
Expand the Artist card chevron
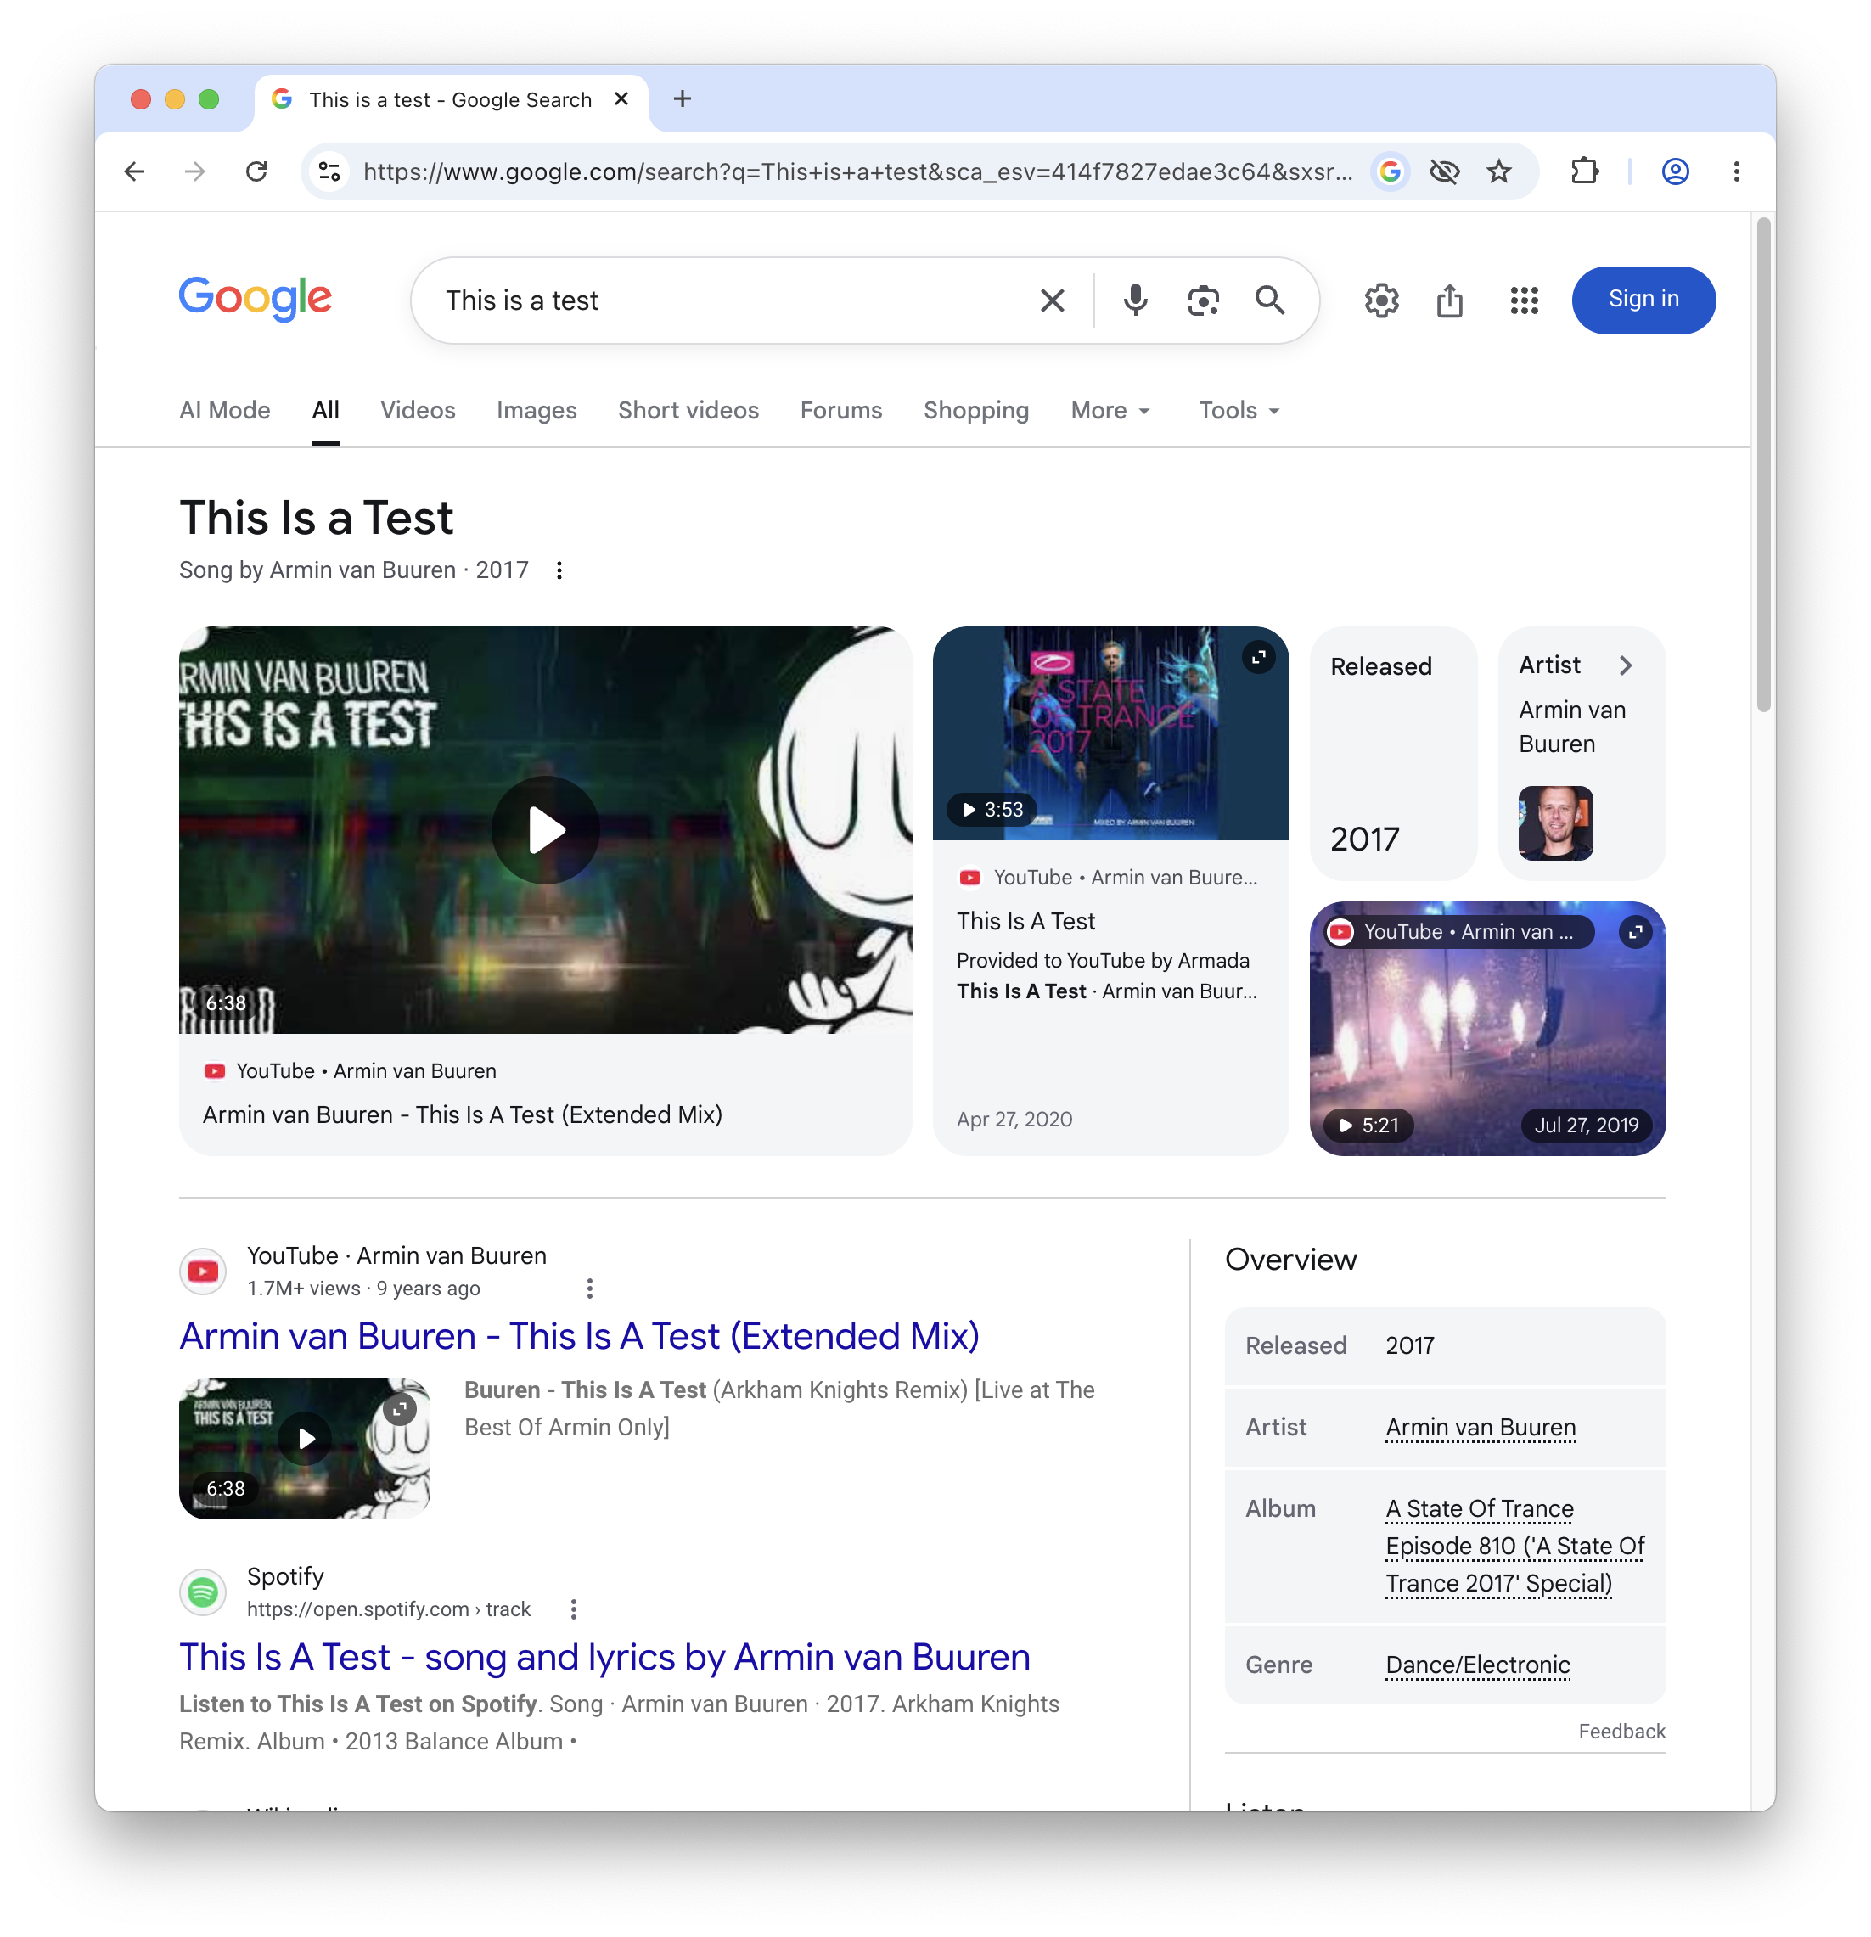1626,665
